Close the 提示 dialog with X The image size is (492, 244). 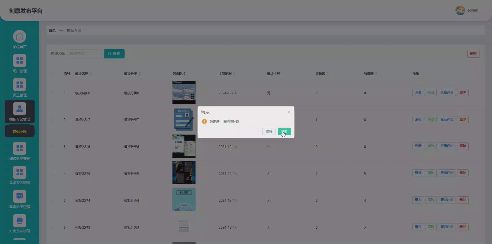[x=289, y=112]
